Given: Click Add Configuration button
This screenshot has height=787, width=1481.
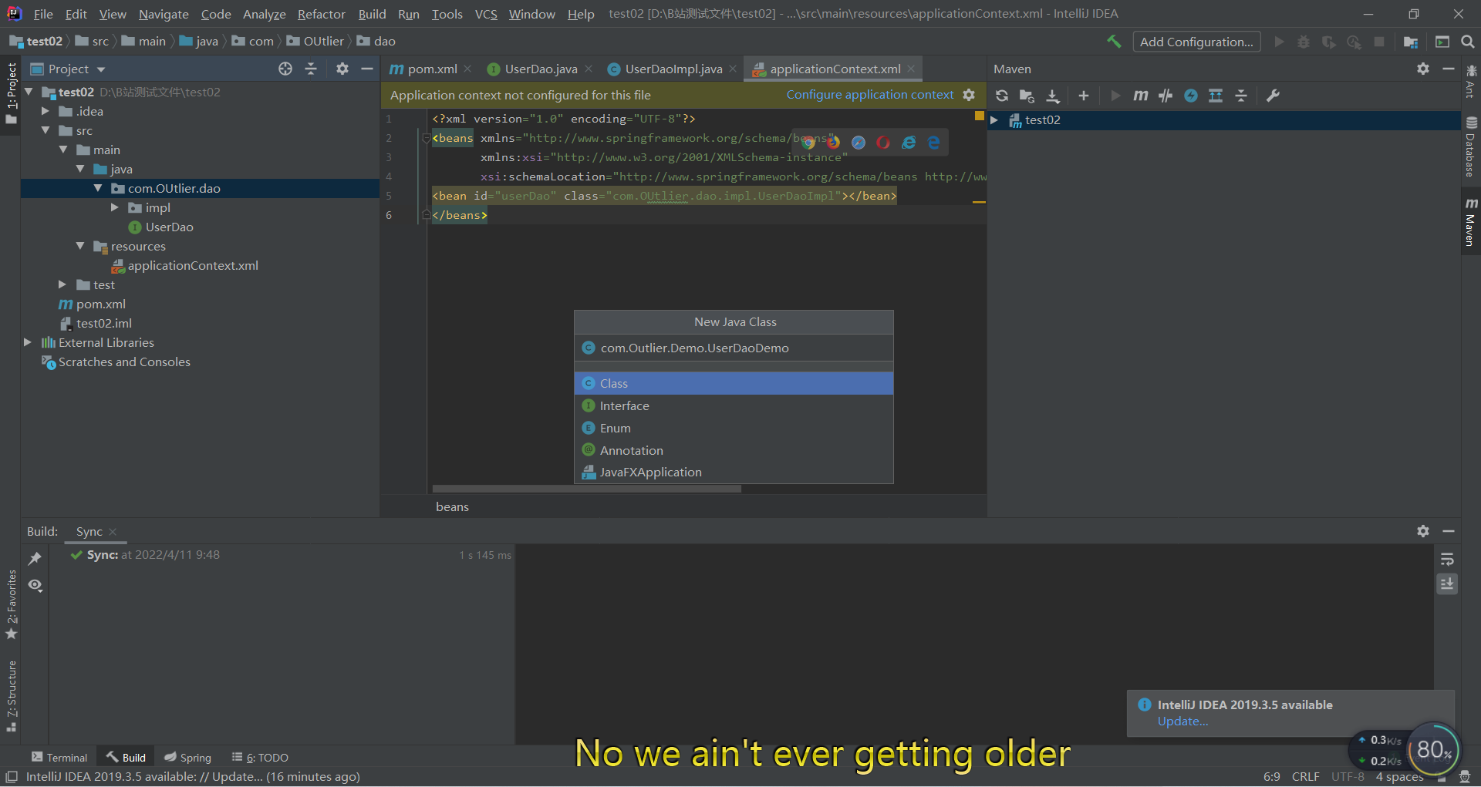Looking at the screenshot, I should click(1196, 42).
